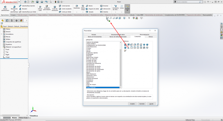Screen dimensions: 223x121
Task: Open the Options gear icon
Action: (x=62, y=2)
